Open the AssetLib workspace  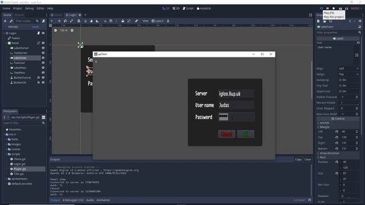click(204, 9)
